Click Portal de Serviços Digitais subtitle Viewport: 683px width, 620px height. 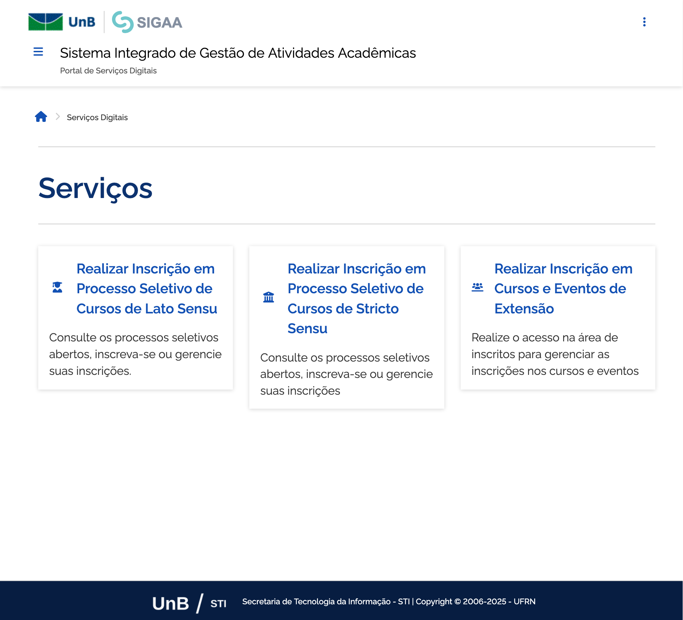(x=108, y=71)
